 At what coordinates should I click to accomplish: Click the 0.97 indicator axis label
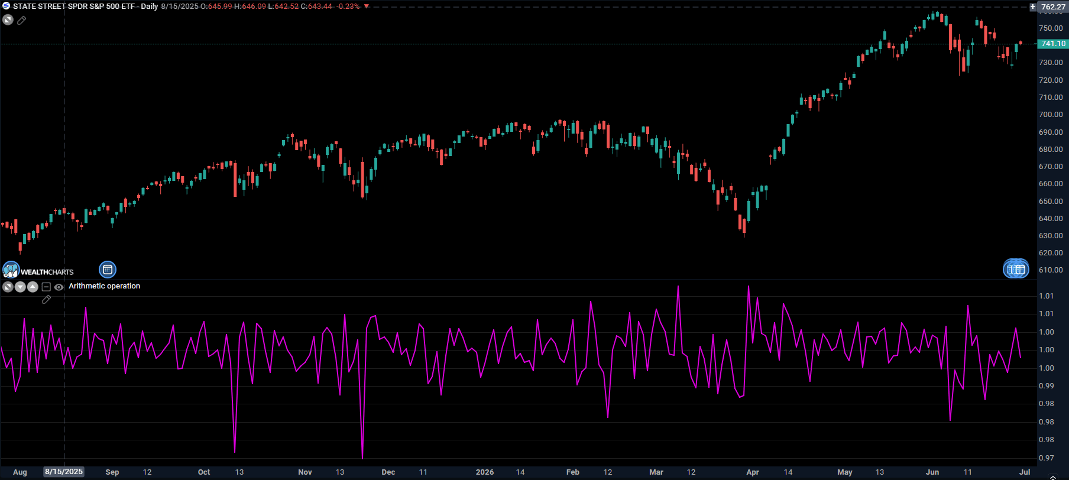(1046, 458)
